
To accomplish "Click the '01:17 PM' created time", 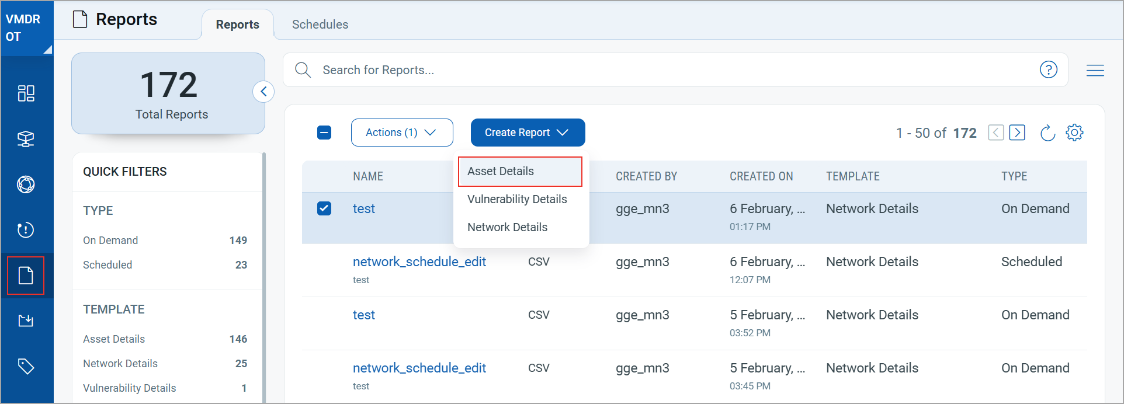I will 750,227.
